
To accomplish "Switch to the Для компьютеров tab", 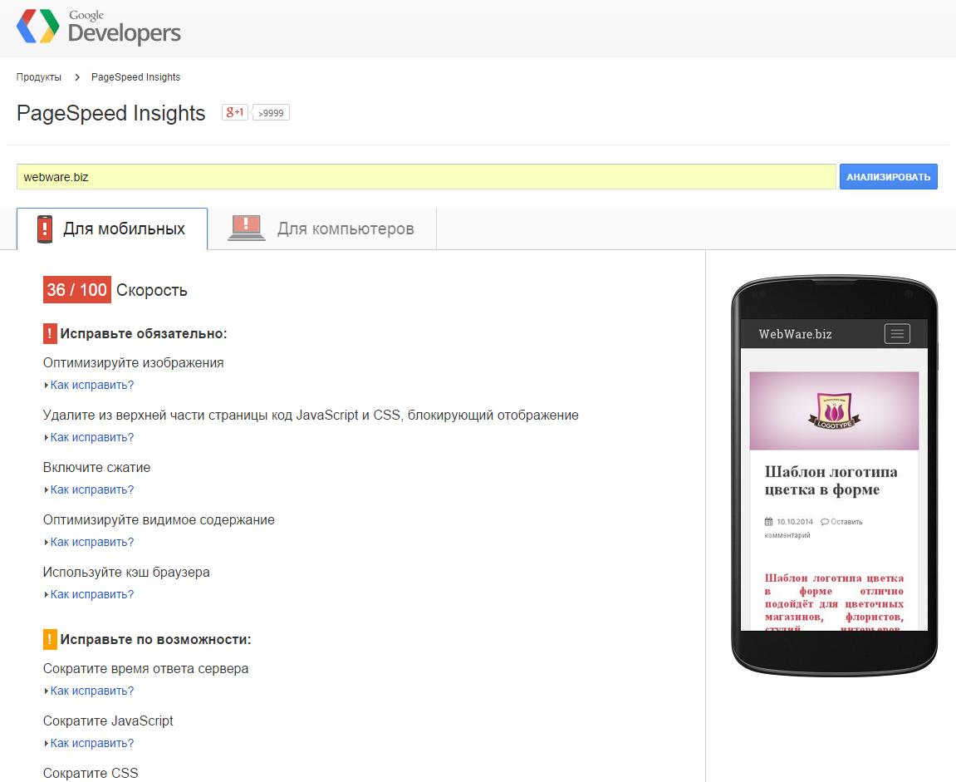I will pos(322,229).
